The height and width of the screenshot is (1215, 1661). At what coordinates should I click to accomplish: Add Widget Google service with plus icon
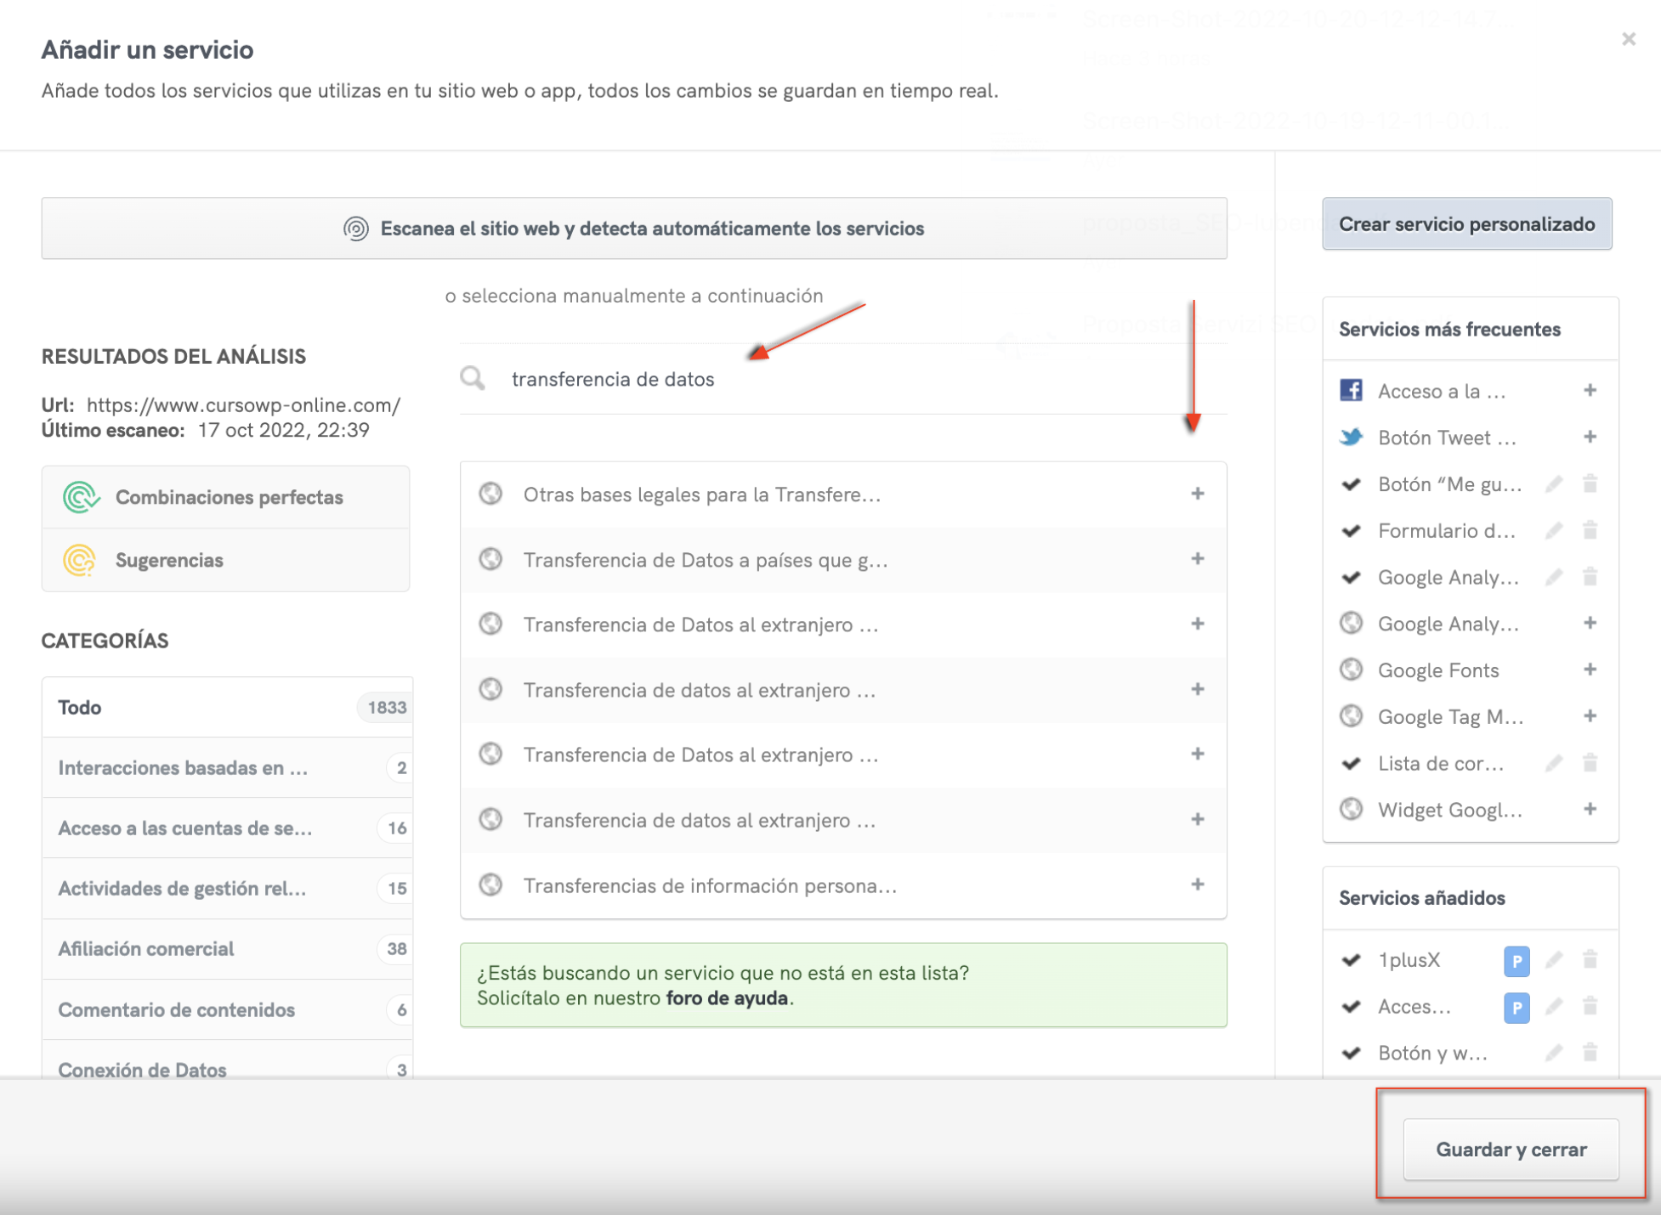(1590, 809)
